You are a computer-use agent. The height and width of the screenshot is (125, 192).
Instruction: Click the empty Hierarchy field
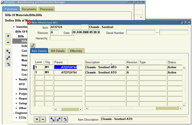point(62,38)
